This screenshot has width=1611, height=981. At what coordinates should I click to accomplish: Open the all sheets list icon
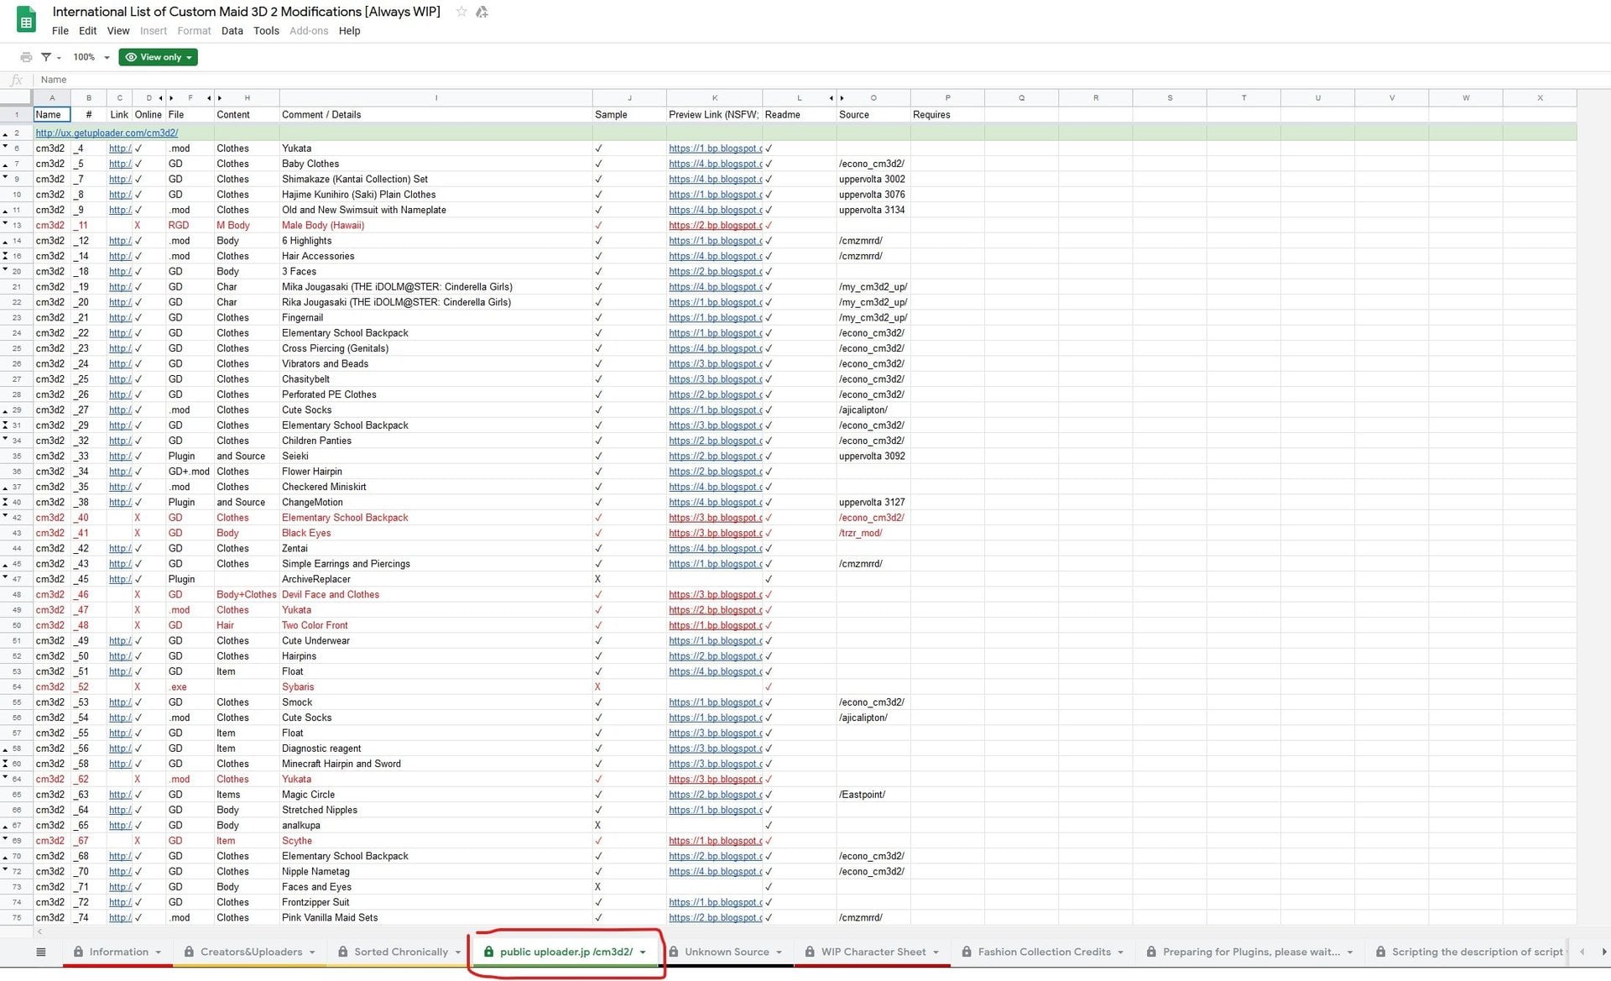click(41, 952)
